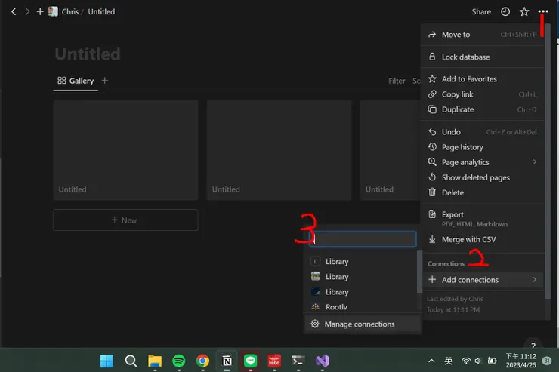
Task: Go back with the left arrow
Action: 14,11
